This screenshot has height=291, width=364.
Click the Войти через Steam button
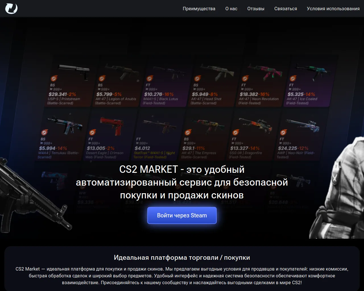(x=182, y=215)
